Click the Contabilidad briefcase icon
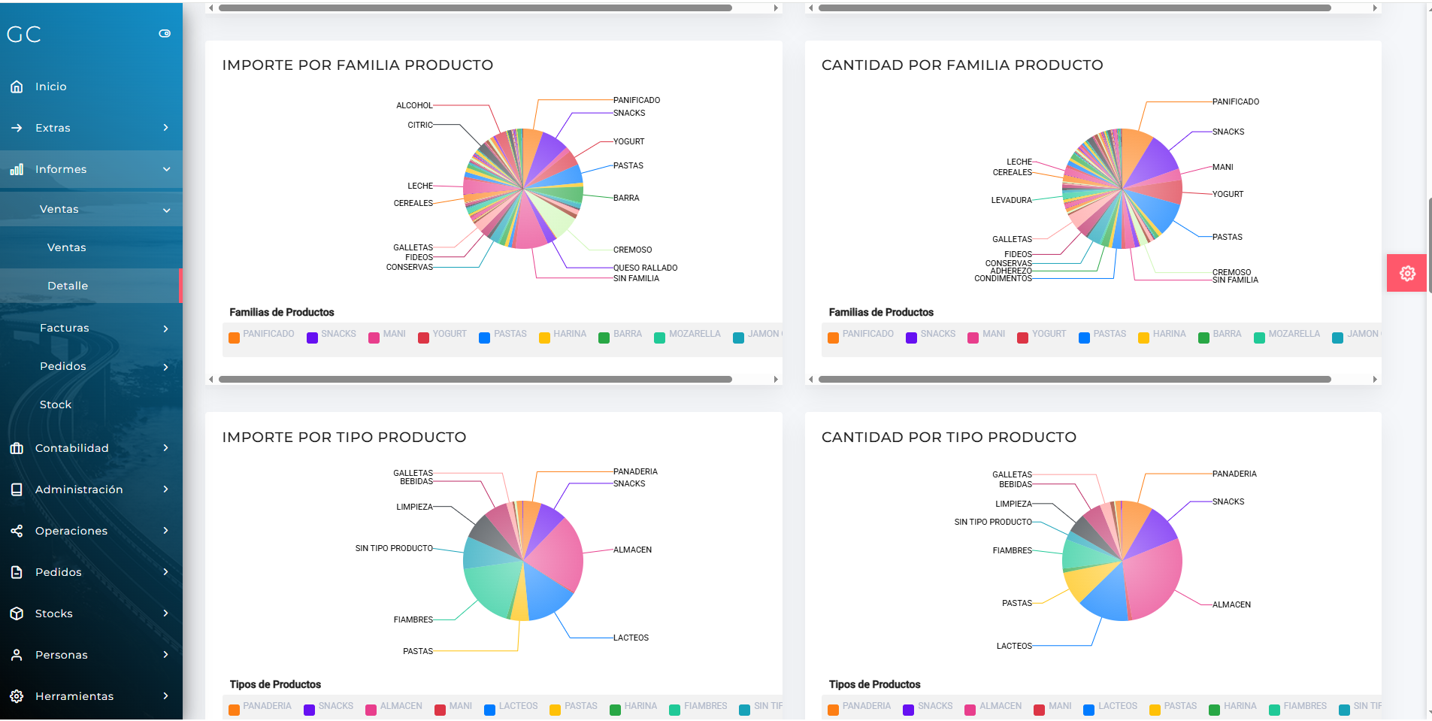 click(x=17, y=447)
